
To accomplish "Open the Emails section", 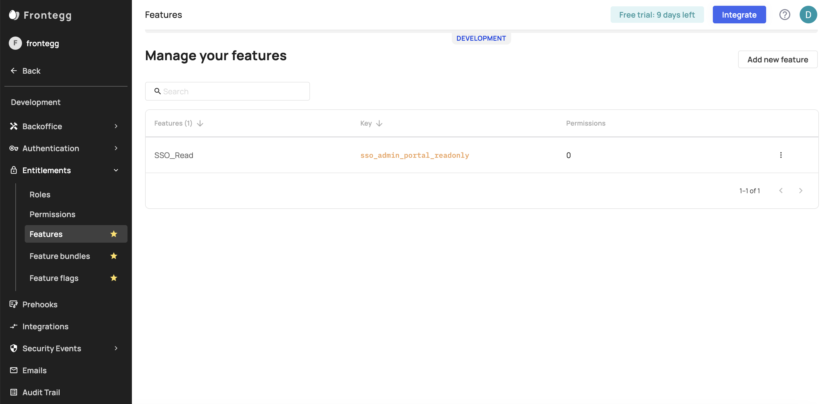I will click(34, 370).
